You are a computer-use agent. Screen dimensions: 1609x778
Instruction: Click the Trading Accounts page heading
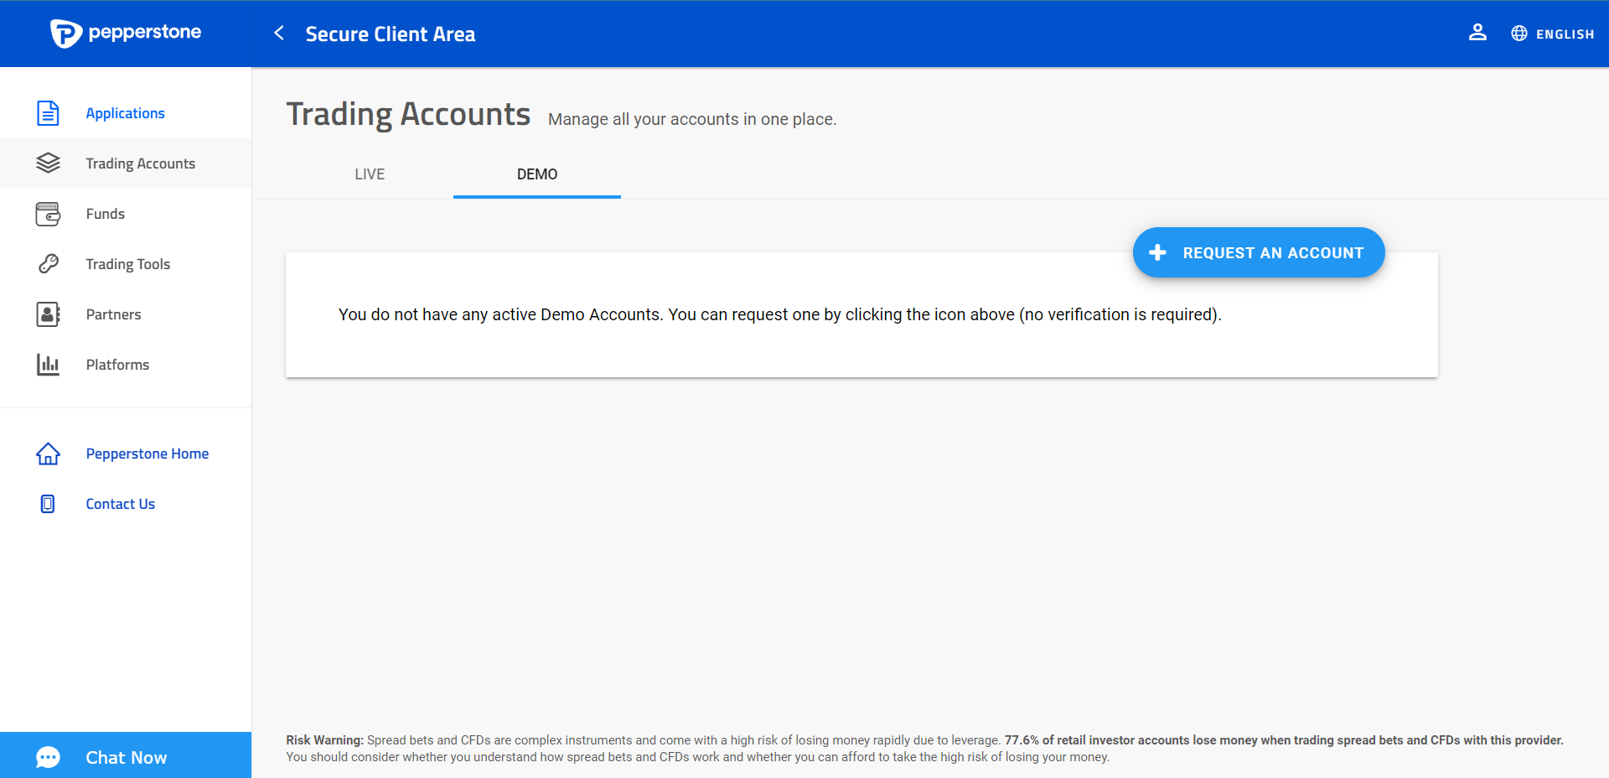[408, 115]
